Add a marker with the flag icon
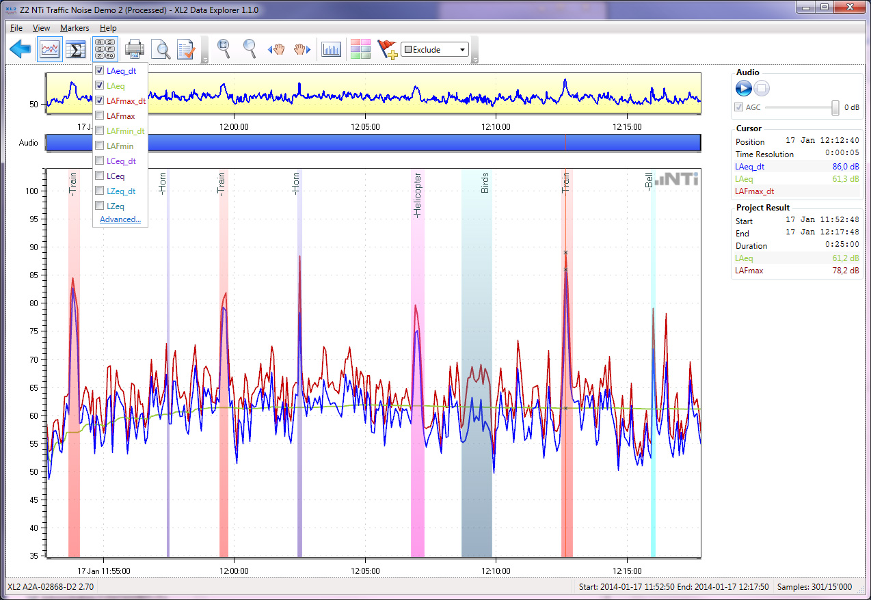Image resolution: width=871 pixels, height=600 pixels. pos(387,49)
